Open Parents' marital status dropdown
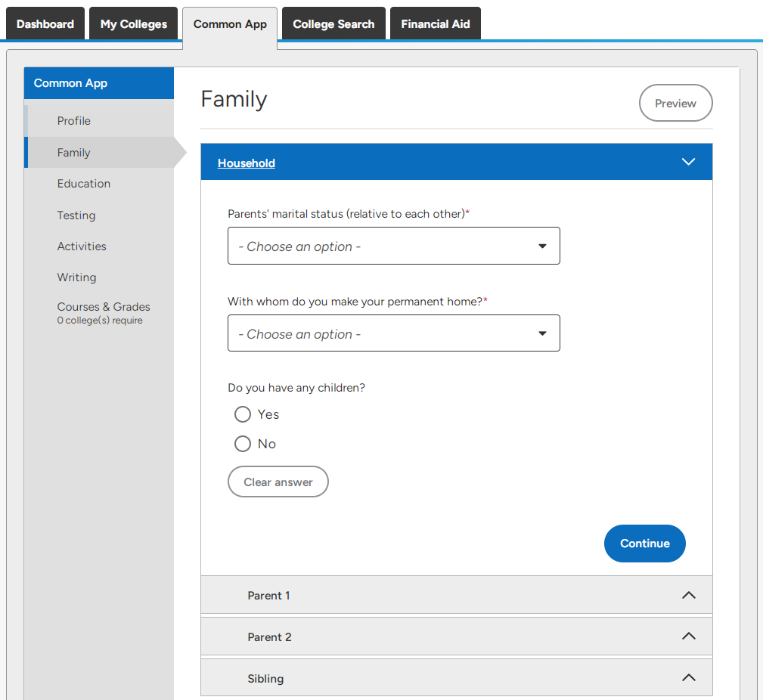The width and height of the screenshot is (763, 700). click(394, 246)
